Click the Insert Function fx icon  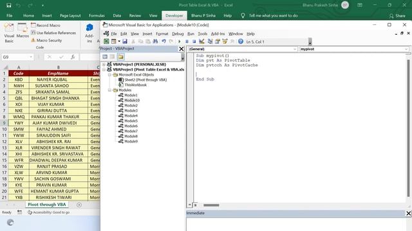pyautogui.click(x=73, y=57)
